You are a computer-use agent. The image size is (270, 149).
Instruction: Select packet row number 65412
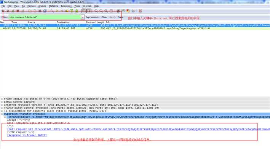(135, 29)
